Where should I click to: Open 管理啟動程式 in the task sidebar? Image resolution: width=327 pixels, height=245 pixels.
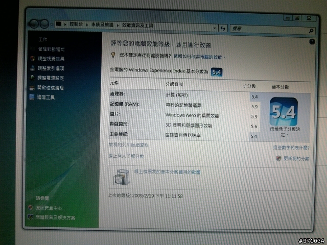point(51,49)
